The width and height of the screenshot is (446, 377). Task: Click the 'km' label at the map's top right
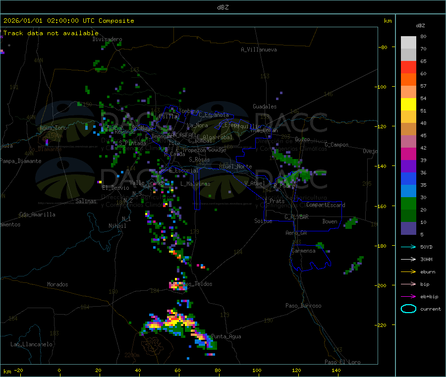pyautogui.click(x=388, y=21)
